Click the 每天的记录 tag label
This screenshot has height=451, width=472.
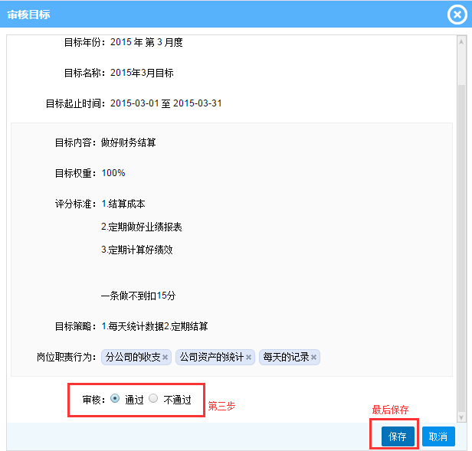click(x=286, y=358)
